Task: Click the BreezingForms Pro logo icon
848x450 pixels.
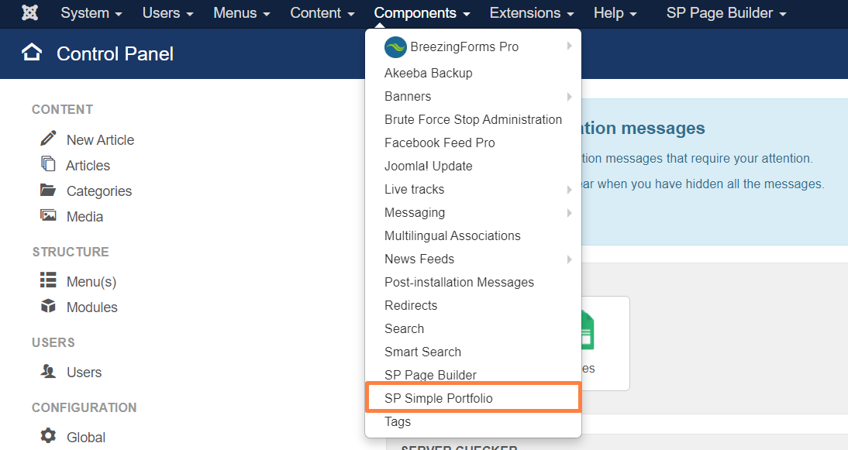Action: (395, 47)
